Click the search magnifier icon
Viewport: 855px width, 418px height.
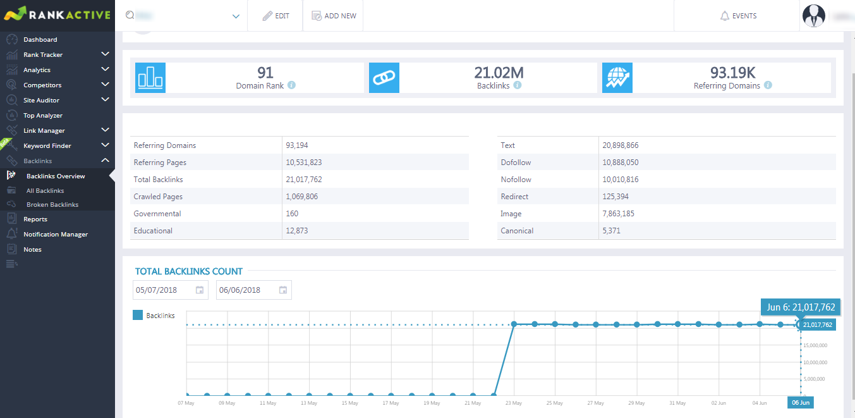(130, 15)
